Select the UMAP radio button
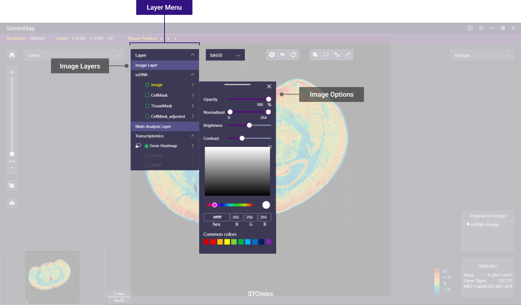The width and height of the screenshot is (521, 305). [x=146, y=165]
